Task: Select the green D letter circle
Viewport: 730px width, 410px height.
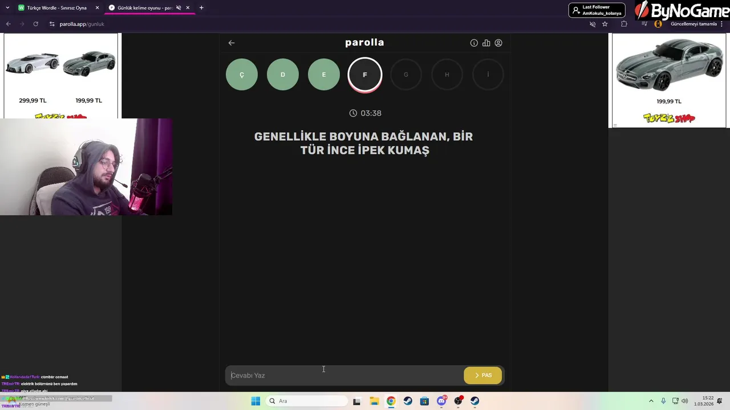Action: coord(283,75)
